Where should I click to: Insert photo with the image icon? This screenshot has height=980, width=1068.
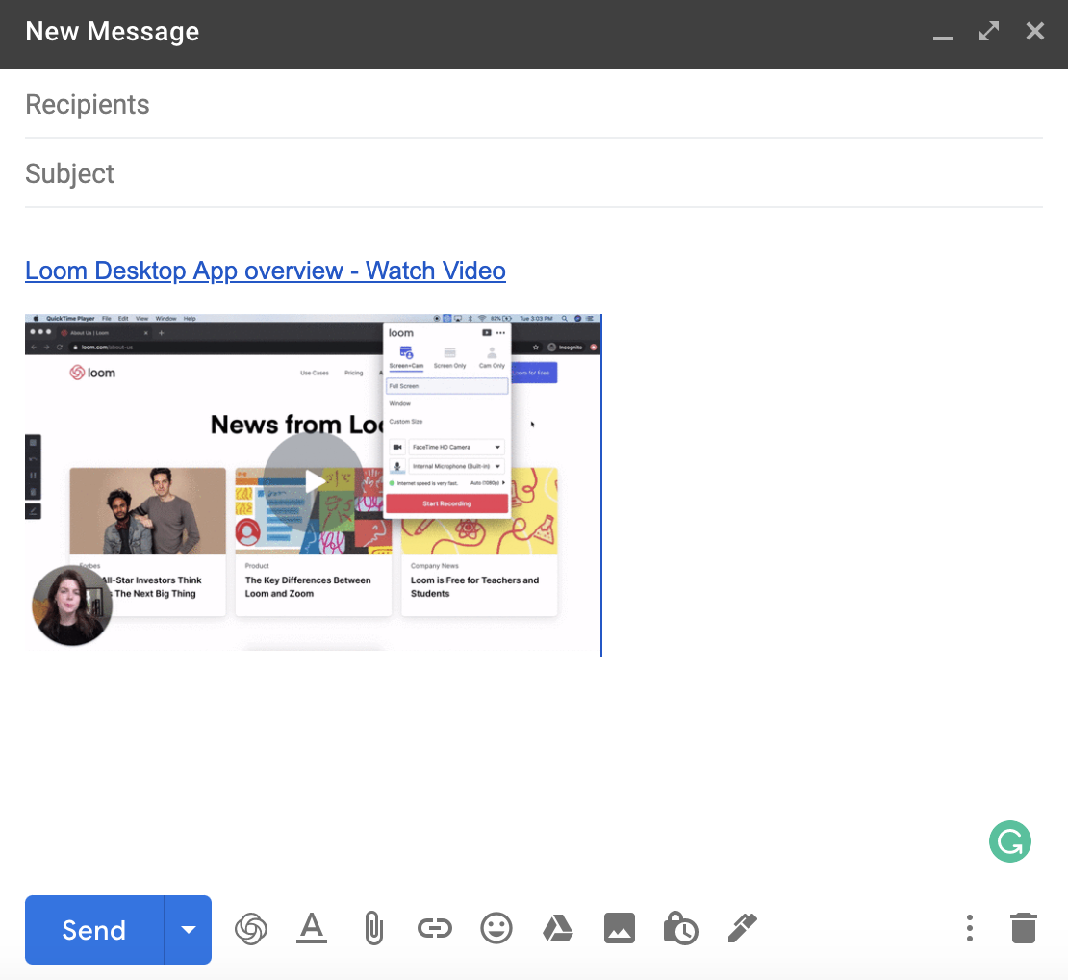(619, 928)
